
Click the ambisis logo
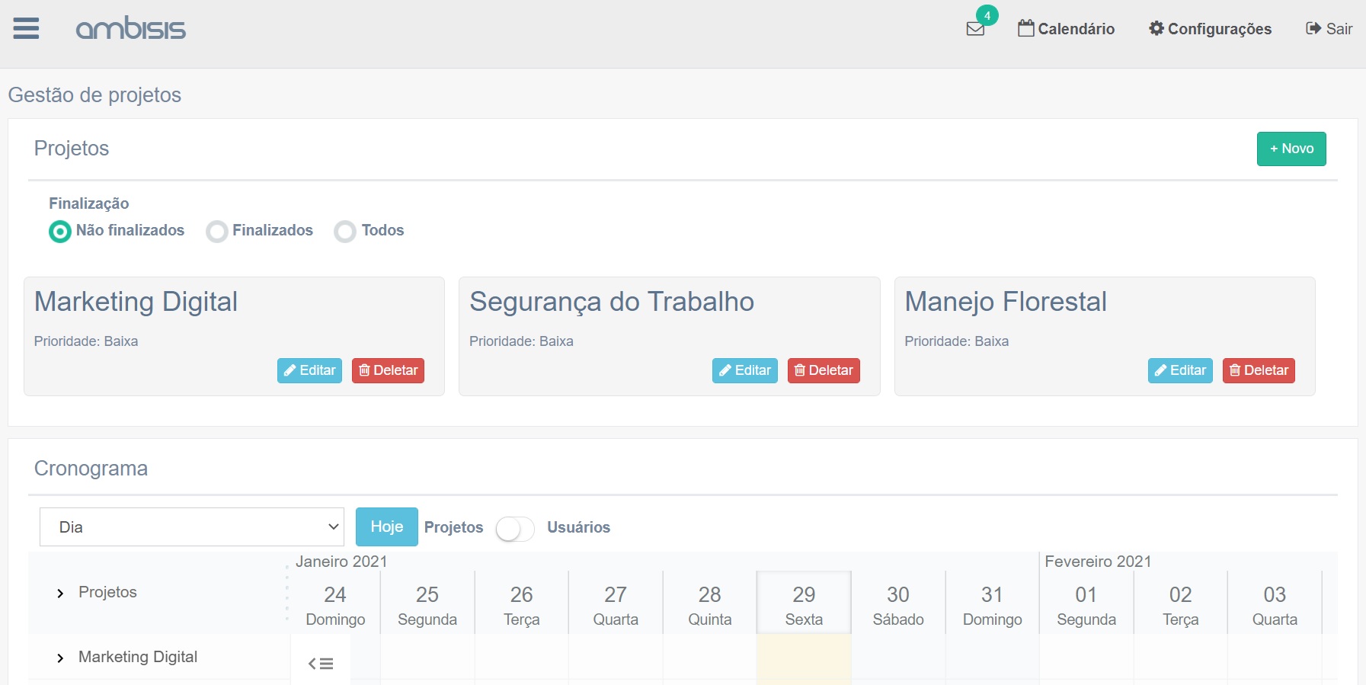[x=131, y=29]
